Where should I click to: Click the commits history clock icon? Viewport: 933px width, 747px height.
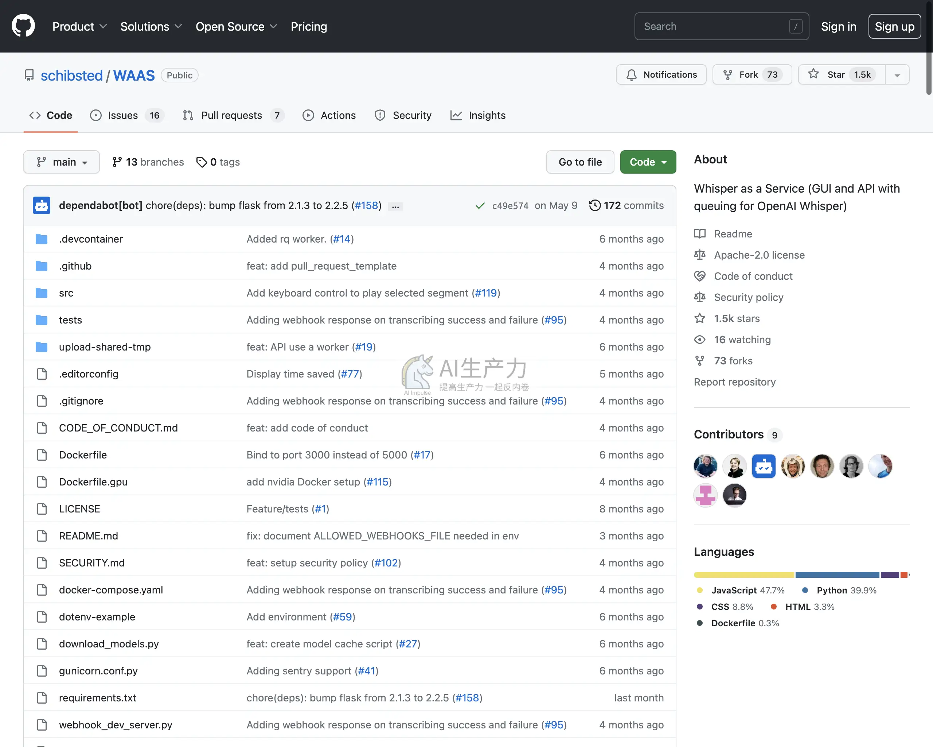click(595, 205)
